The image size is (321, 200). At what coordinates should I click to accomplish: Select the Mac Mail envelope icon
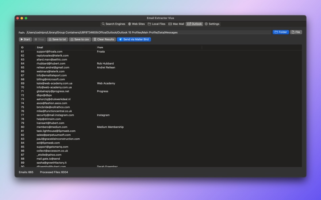(170, 24)
